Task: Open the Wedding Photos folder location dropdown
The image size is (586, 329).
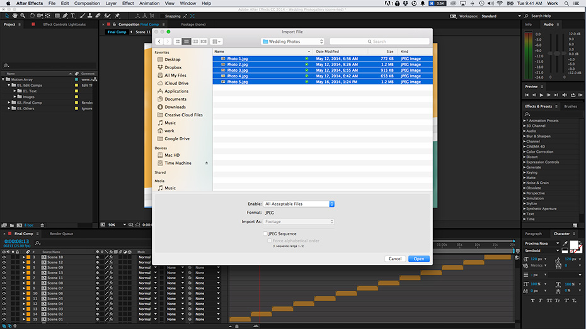Action: coord(293,42)
